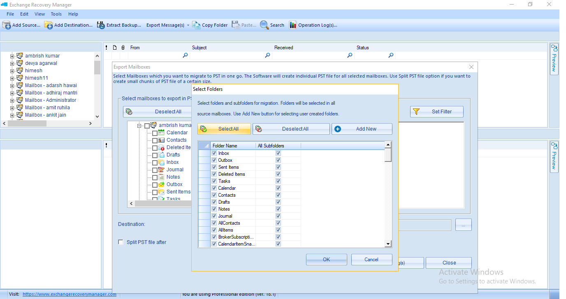Viewport: 566px width, 299px height.
Task: Expand the devya agarwal source tree node
Action: [x=12, y=63]
